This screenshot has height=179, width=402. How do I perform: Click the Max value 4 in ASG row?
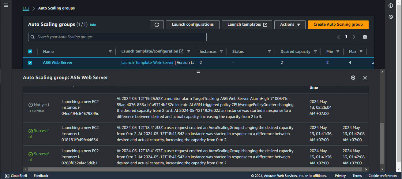(x=350, y=63)
